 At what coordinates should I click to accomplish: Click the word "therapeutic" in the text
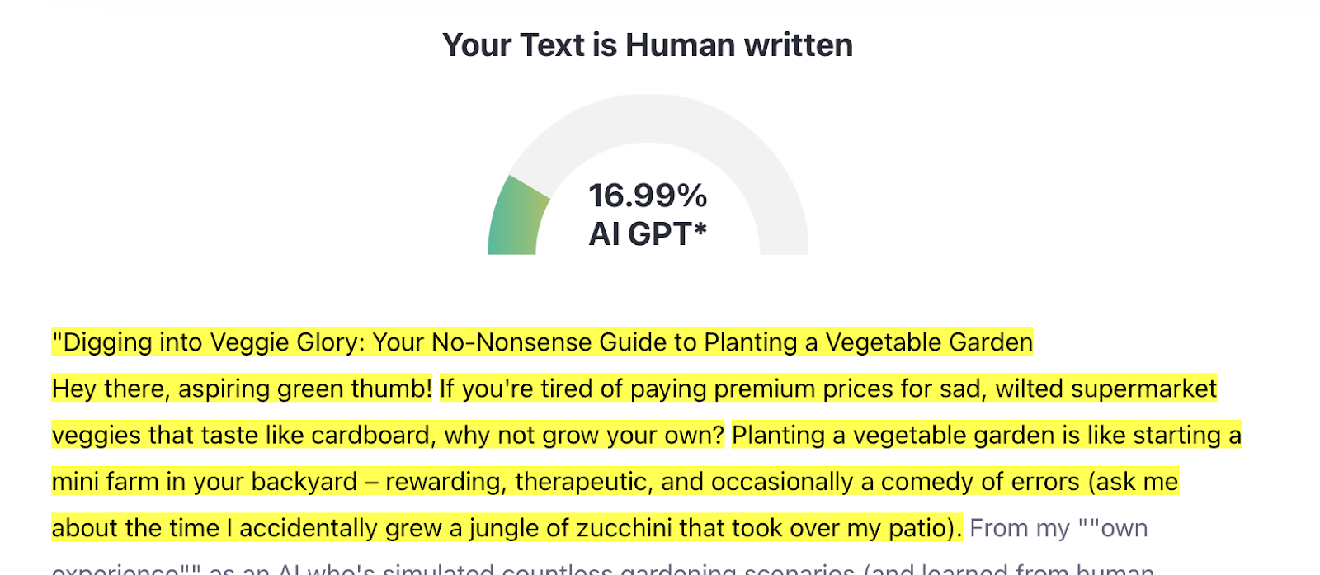click(583, 482)
